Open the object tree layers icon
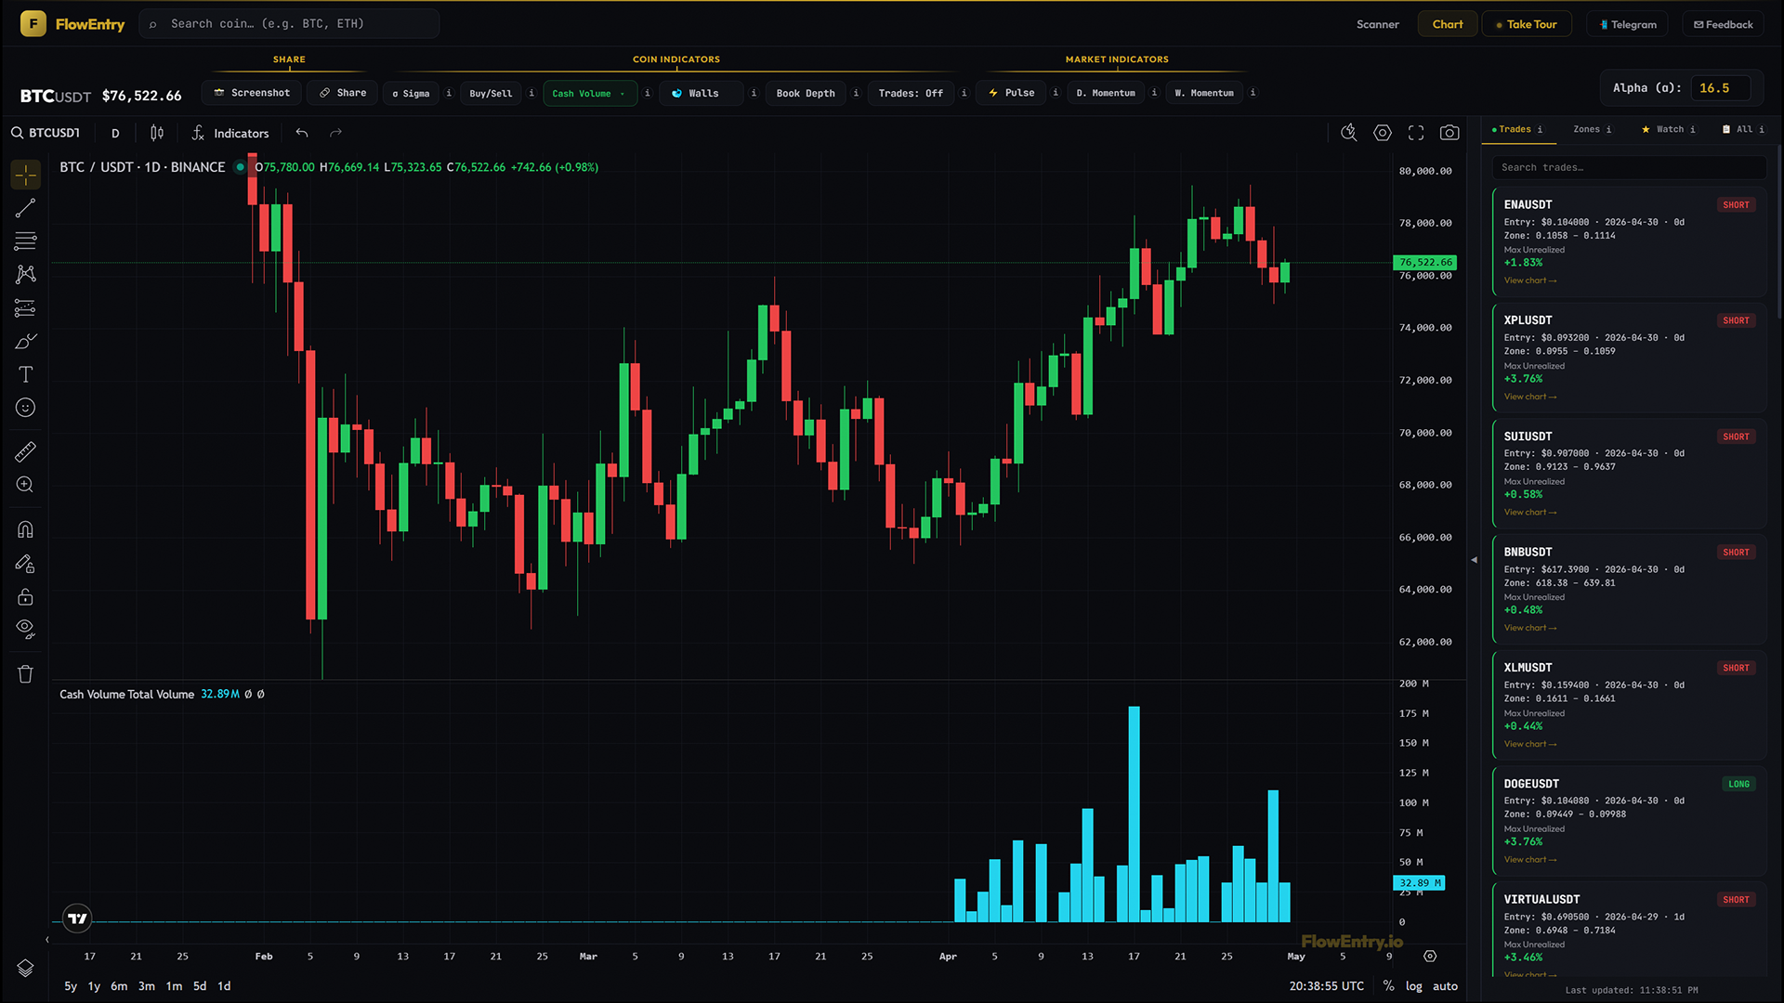 (x=25, y=968)
